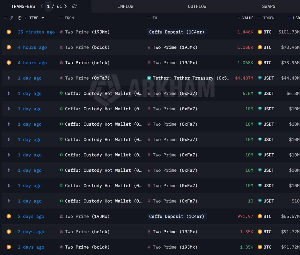Switch to the OUTFLOW tab
The height and width of the screenshot is (255, 300).
click(x=197, y=6)
